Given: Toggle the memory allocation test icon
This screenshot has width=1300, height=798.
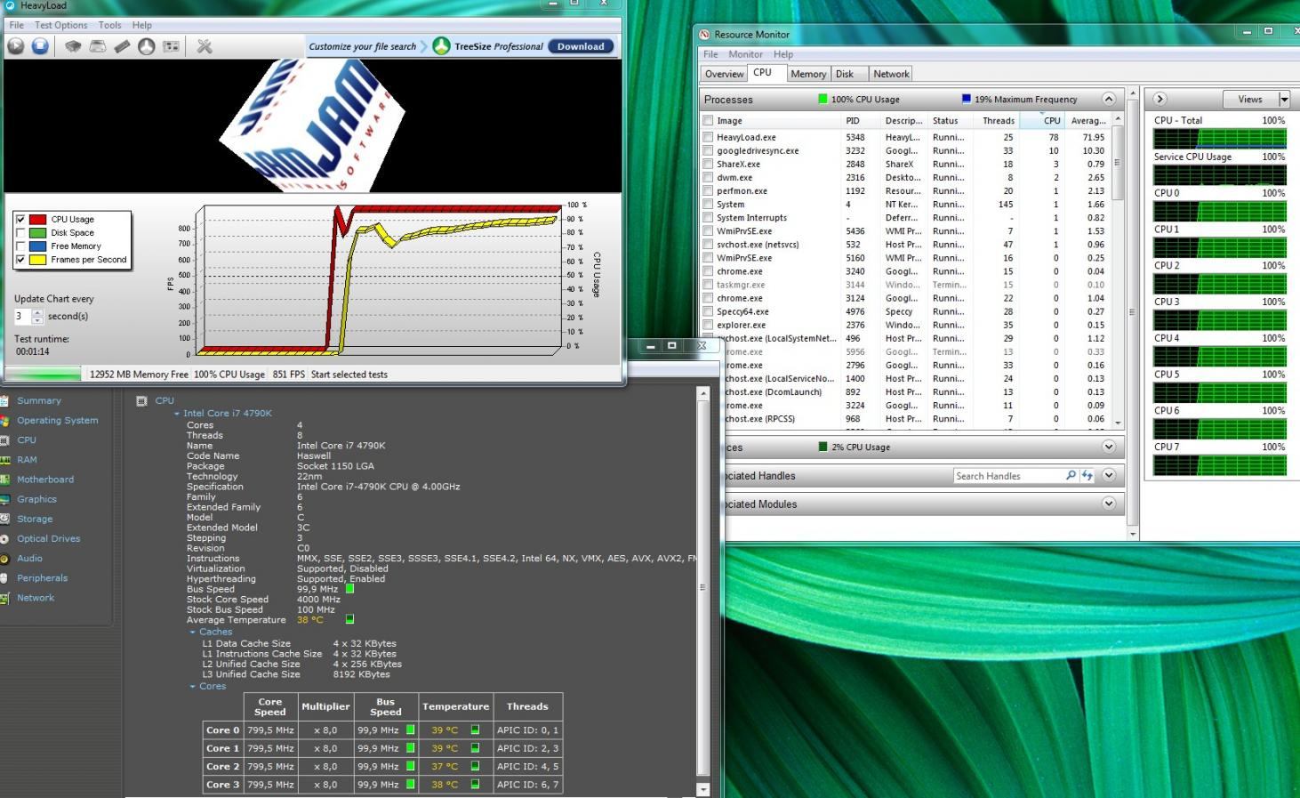Looking at the screenshot, I should click(x=122, y=46).
